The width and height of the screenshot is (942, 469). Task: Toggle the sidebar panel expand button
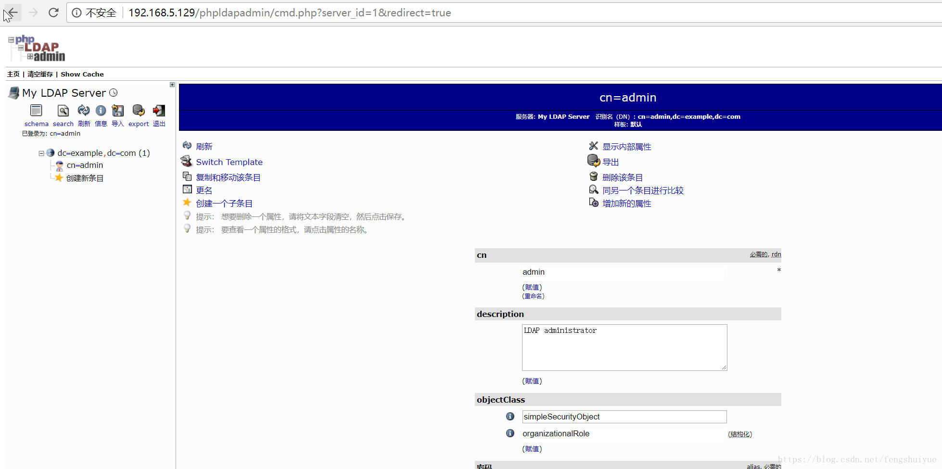172,85
